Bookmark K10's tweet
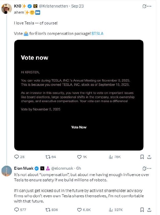The image size is (160, 215). pyautogui.click(x=142, y=157)
